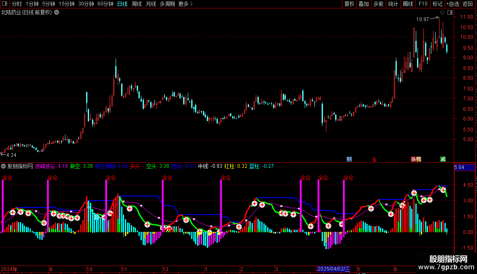Screen dimensions: 477x274
Task: Expand the 股朋指标网 indicator dropdown
Action: pos(3,166)
